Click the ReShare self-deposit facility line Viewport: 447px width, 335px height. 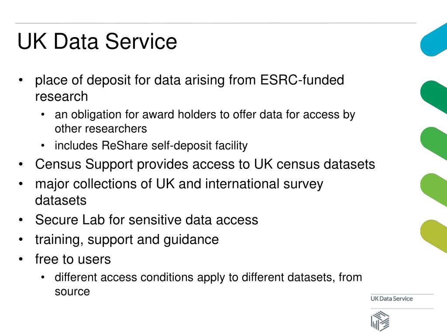click(151, 146)
